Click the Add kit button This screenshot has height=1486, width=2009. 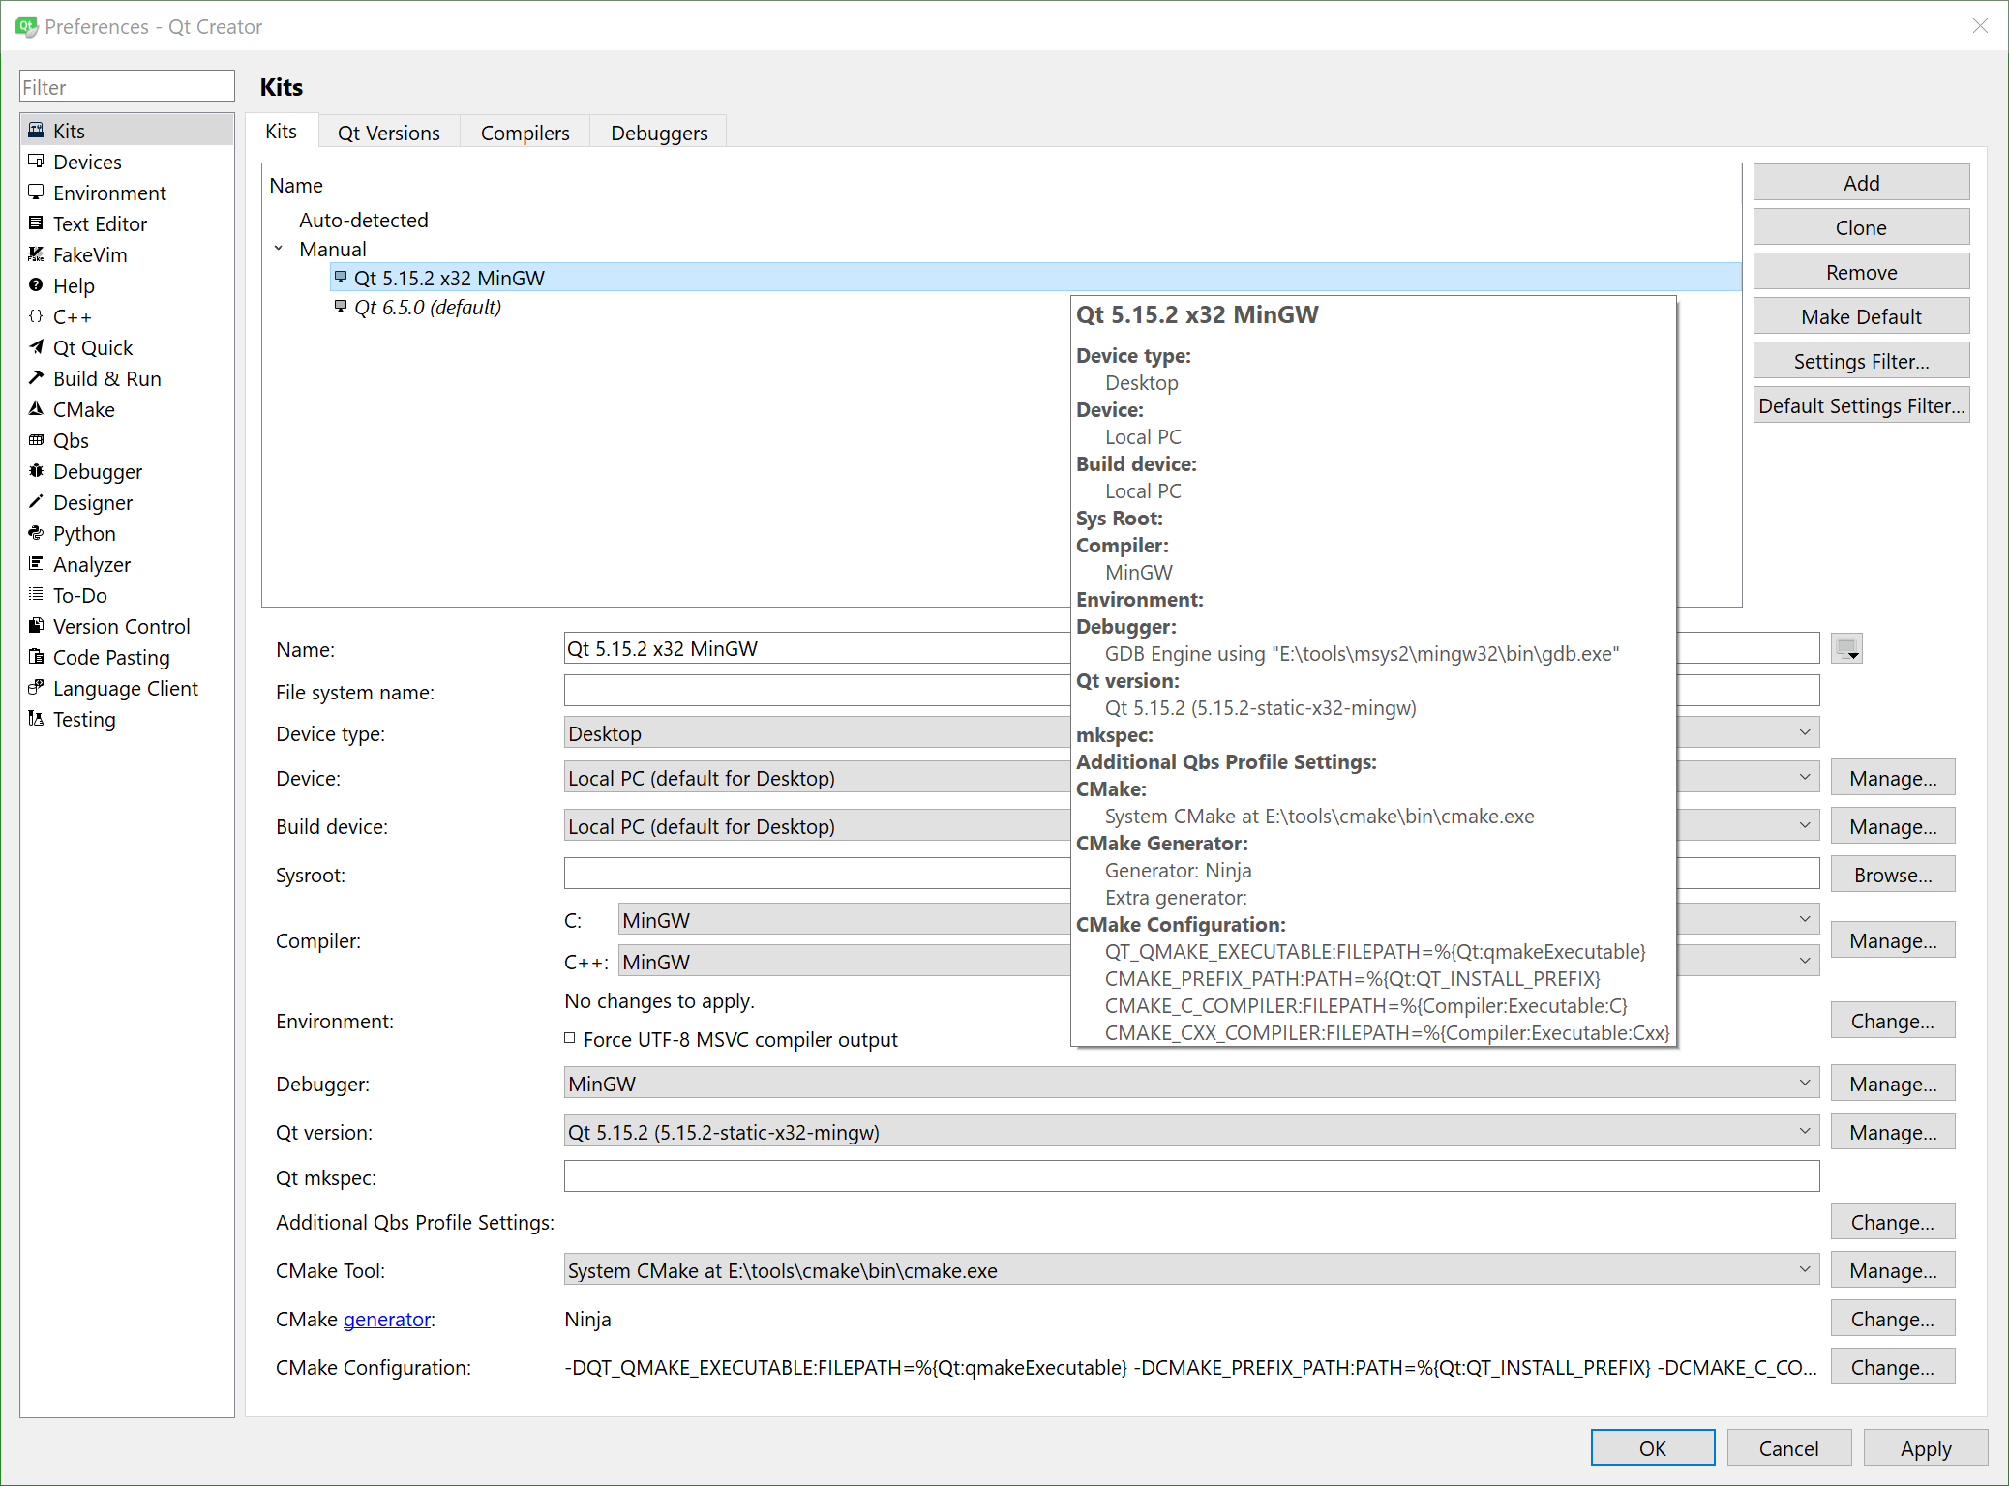[x=1861, y=182]
